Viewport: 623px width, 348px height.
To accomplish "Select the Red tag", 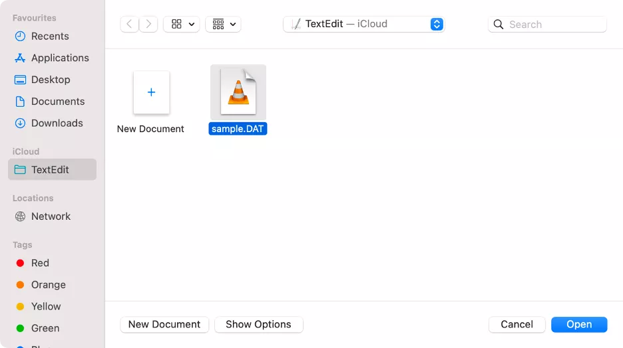I will [x=40, y=263].
